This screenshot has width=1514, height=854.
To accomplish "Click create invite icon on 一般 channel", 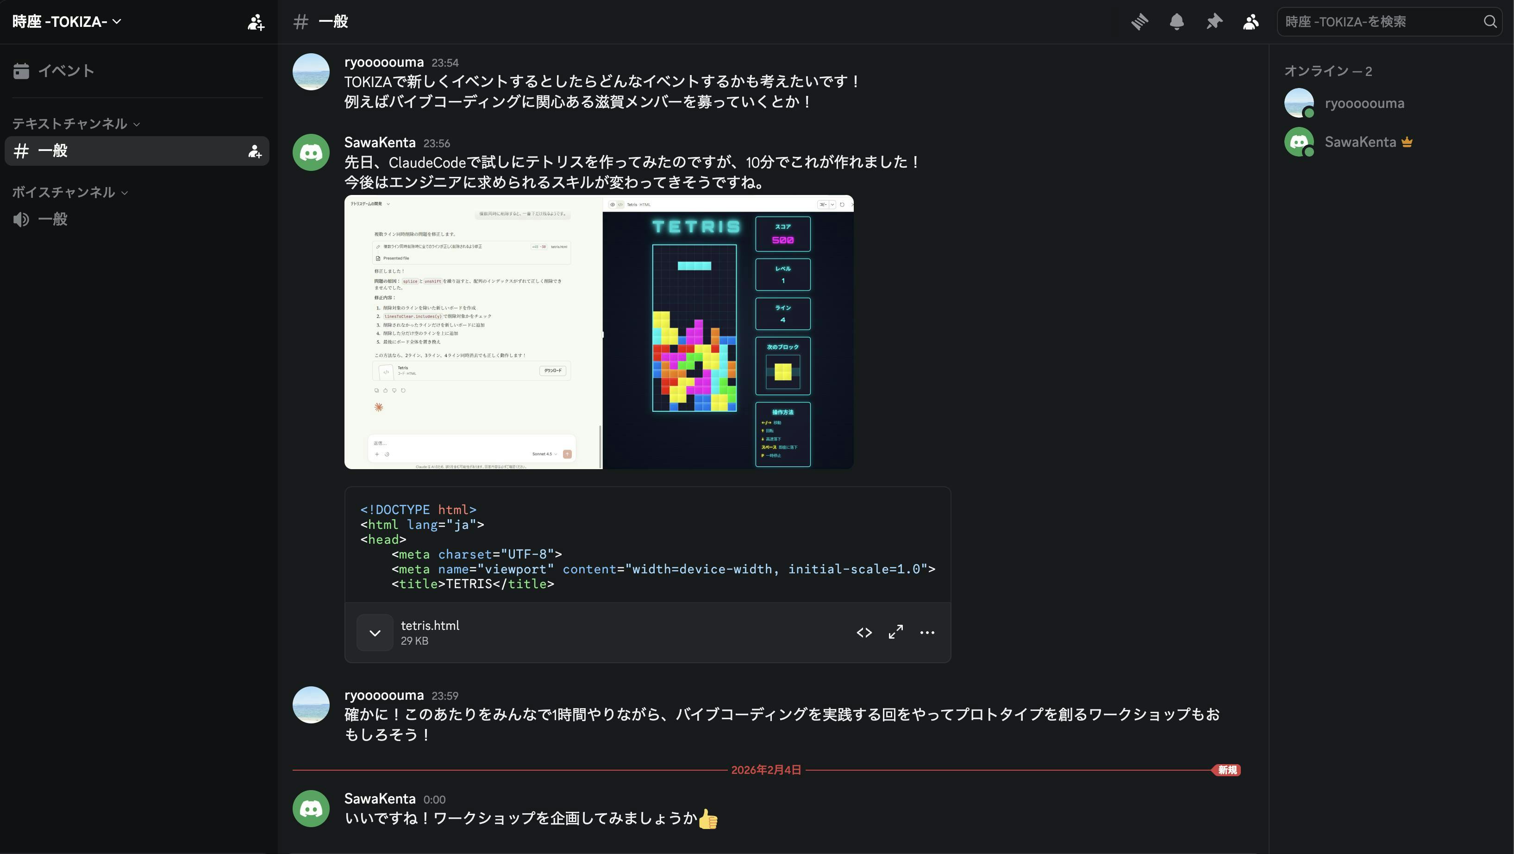I will click(x=255, y=151).
